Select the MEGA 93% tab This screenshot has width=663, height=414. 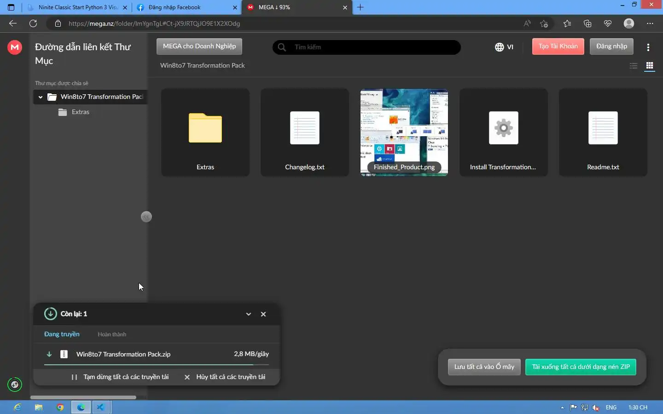[297, 7]
